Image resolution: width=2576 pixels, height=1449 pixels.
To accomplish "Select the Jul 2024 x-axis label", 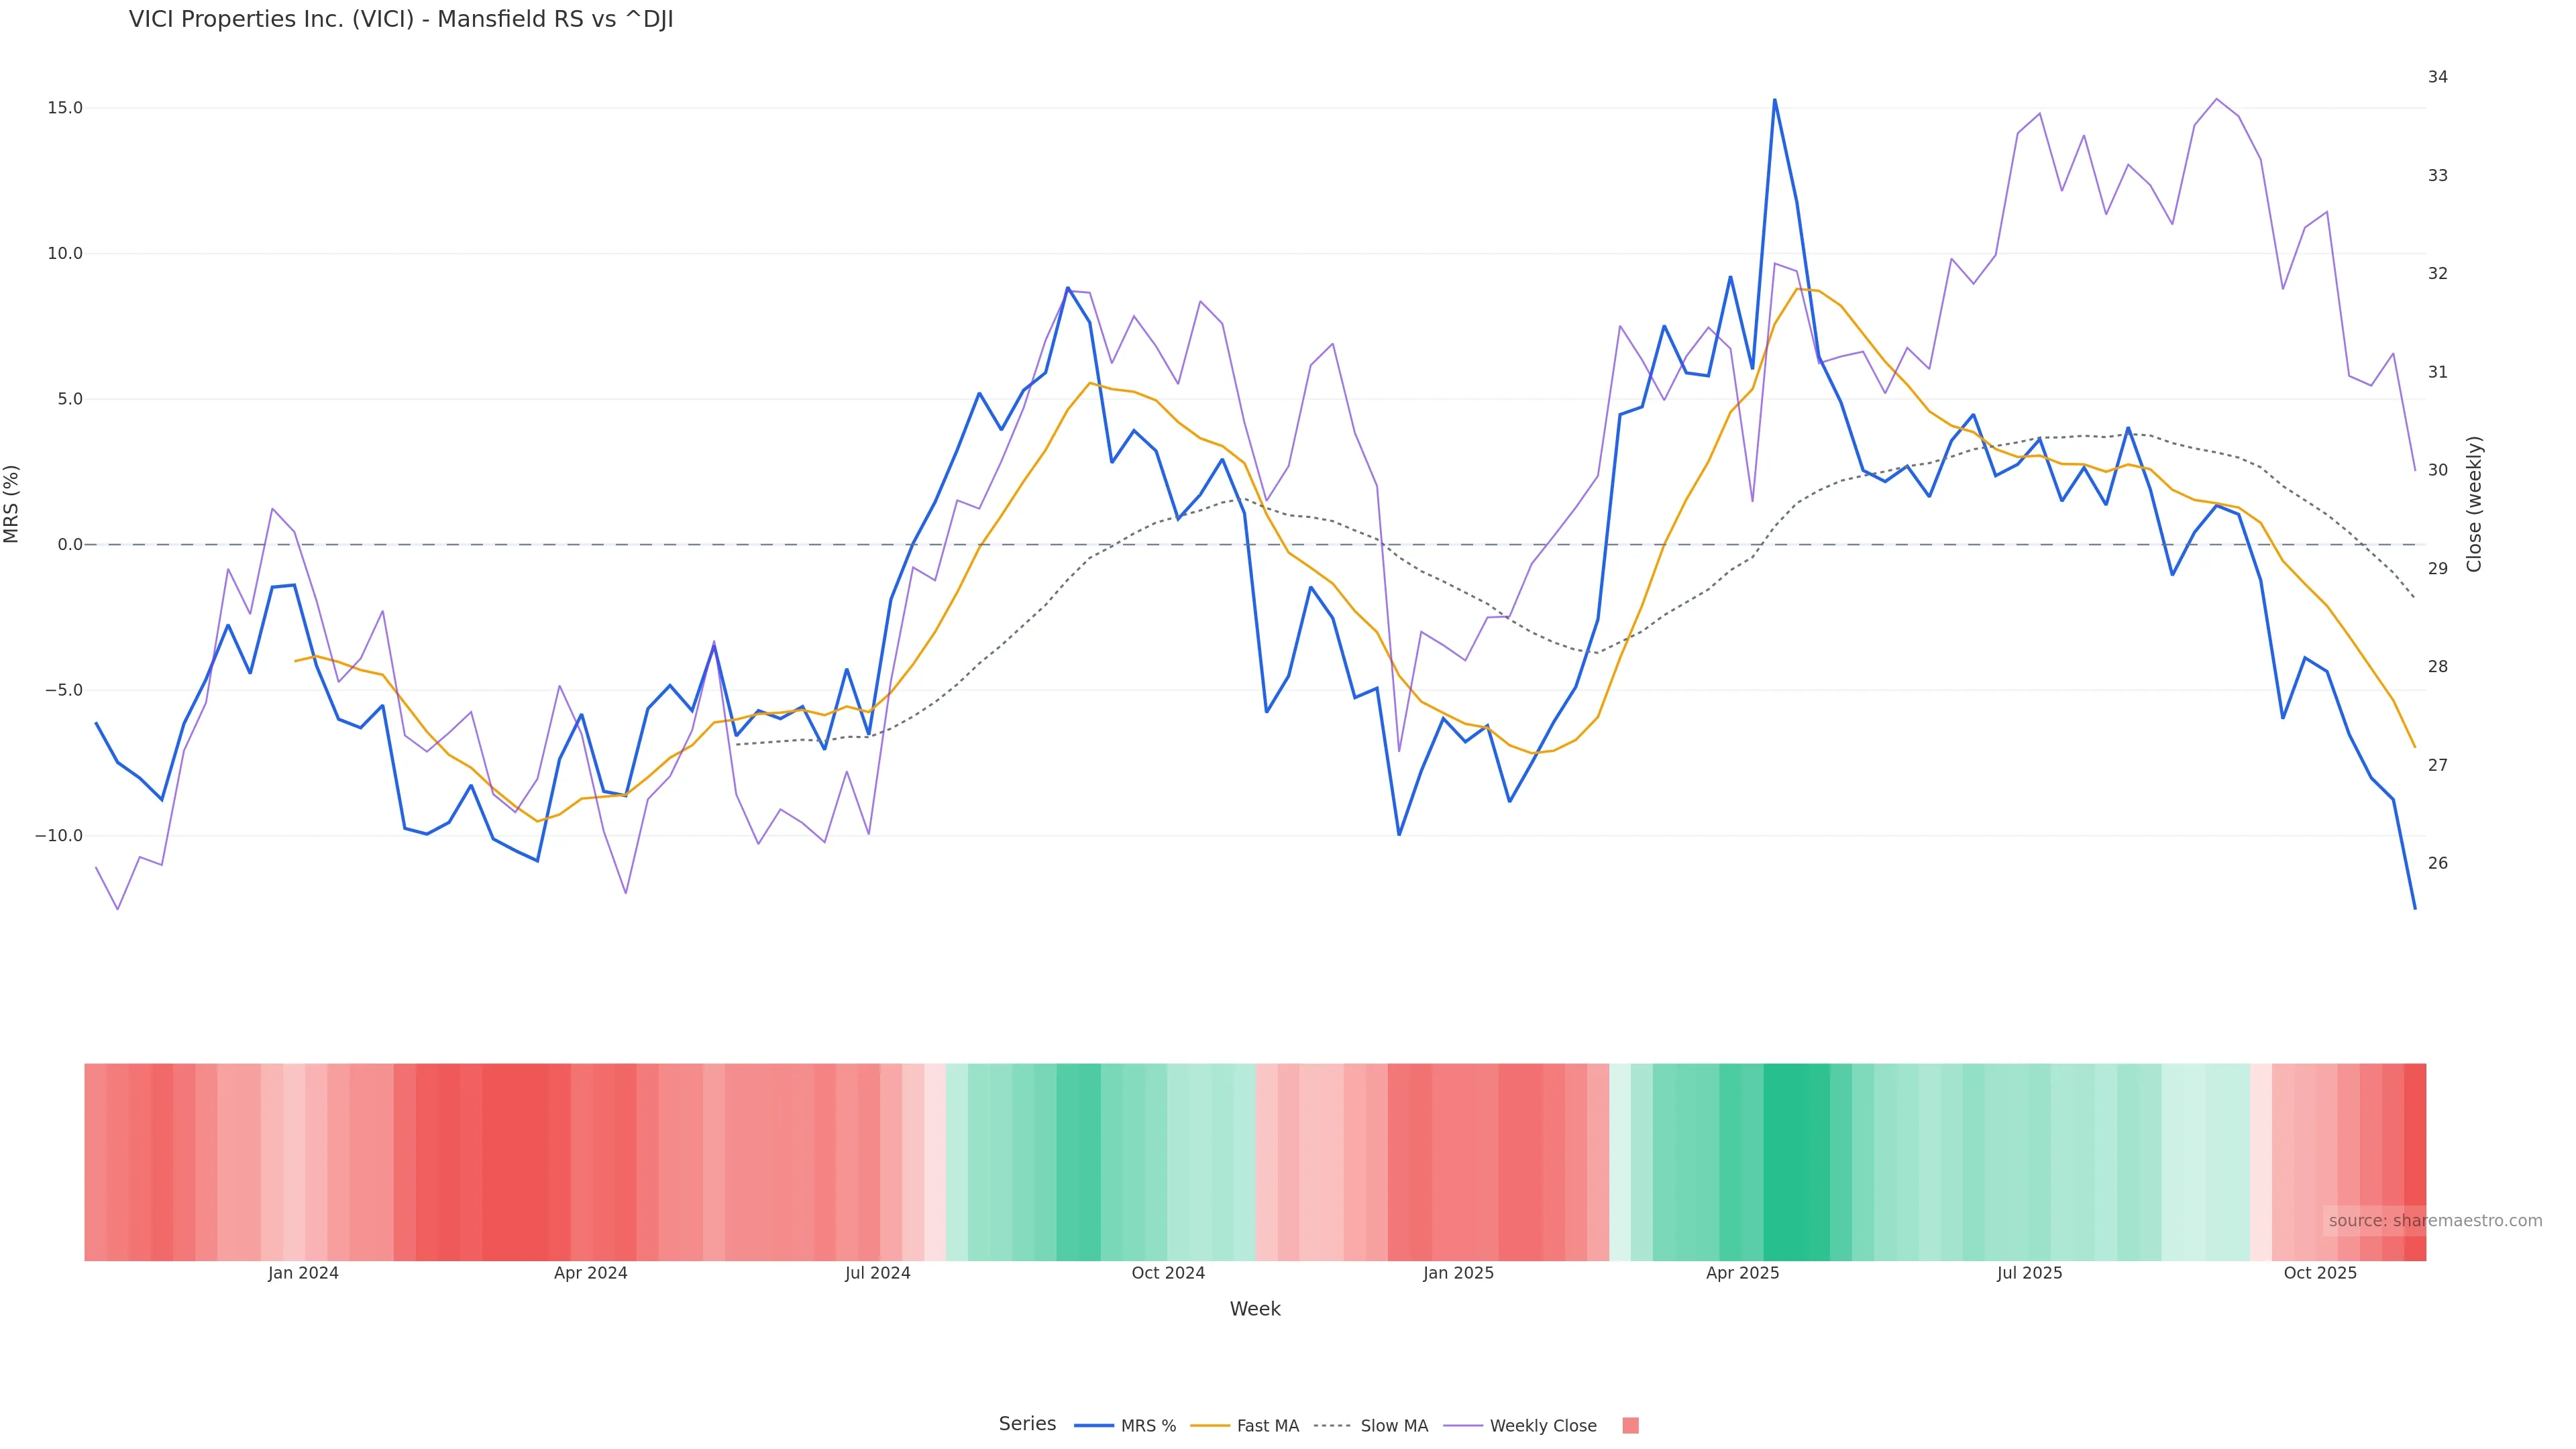I will tap(877, 1273).
